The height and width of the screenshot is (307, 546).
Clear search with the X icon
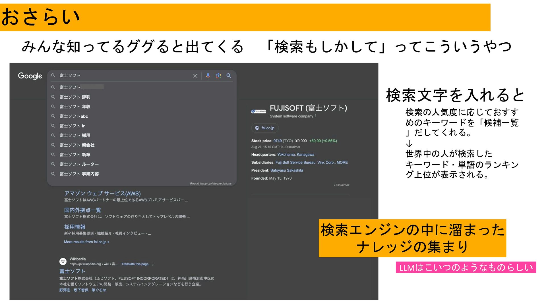[x=195, y=76]
